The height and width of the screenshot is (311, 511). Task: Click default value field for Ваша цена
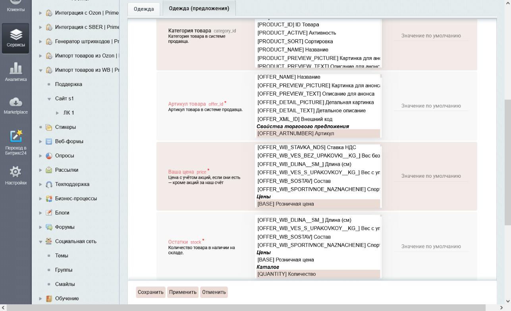click(431, 176)
